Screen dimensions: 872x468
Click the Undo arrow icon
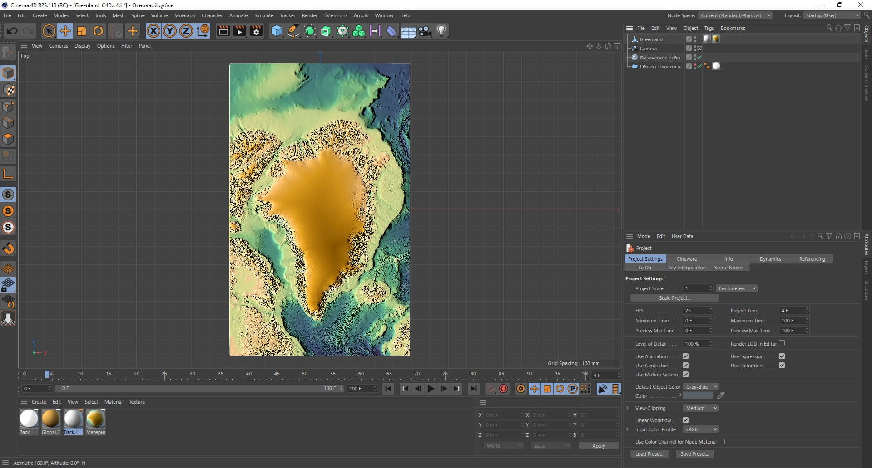pos(12,31)
